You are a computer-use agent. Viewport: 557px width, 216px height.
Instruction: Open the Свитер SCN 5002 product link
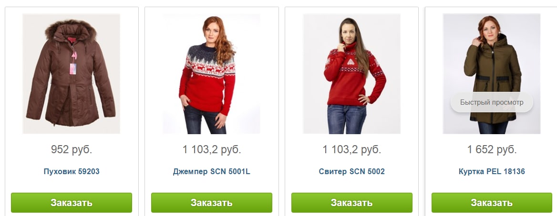[351, 172]
